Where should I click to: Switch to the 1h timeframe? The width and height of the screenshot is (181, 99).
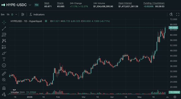(x=8, y=15)
